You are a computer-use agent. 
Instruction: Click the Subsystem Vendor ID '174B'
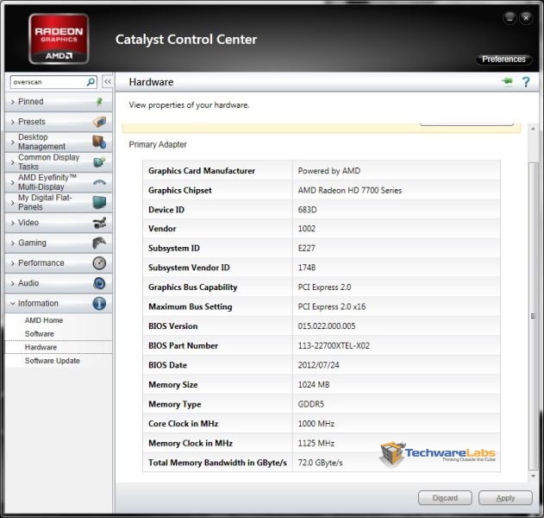tap(307, 268)
